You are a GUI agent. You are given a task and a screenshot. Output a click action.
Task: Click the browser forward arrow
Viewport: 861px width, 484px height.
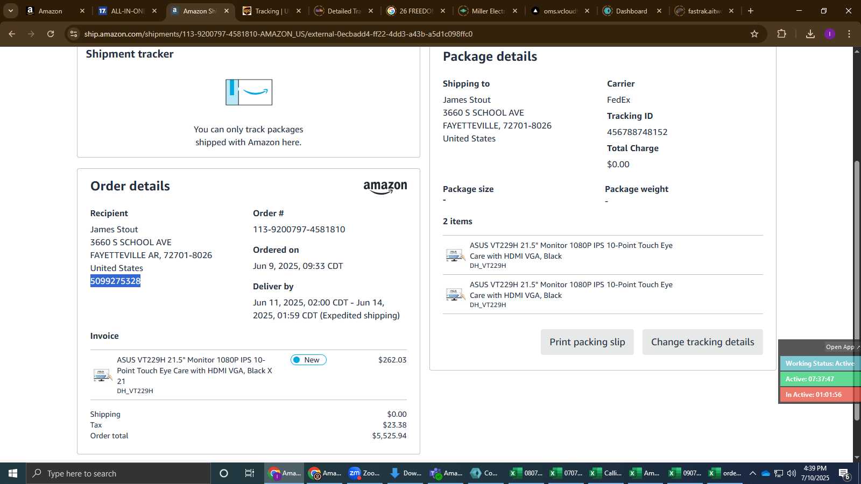pyautogui.click(x=31, y=34)
